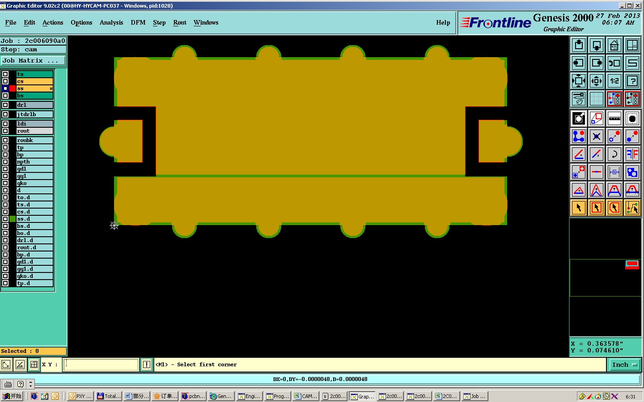The image size is (644, 402).
Task: Click the exclamation mark icon beside XY field
Action: pyautogui.click(x=146, y=364)
